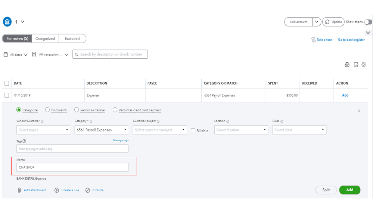Expand the Select location dropdown
Image resolution: width=373 pixels, height=210 pixels.
(x=241, y=130)
